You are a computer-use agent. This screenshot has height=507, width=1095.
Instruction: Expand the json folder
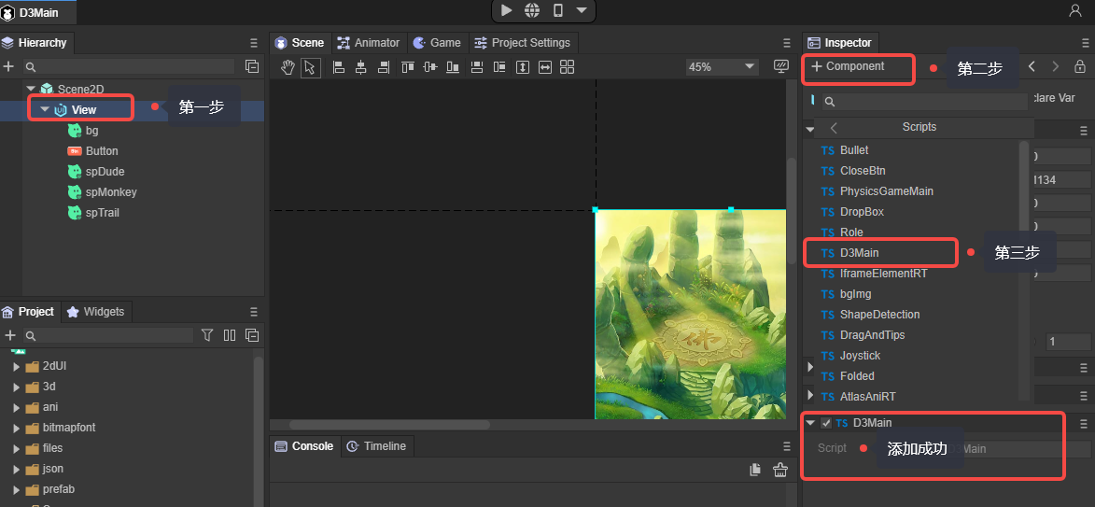(17, 469)
